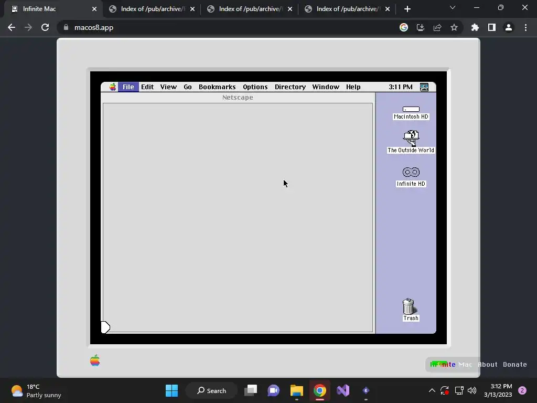The height and width of the screenshot is (403, 537).
Task: Open the Options menu
Action: (255, 87)
